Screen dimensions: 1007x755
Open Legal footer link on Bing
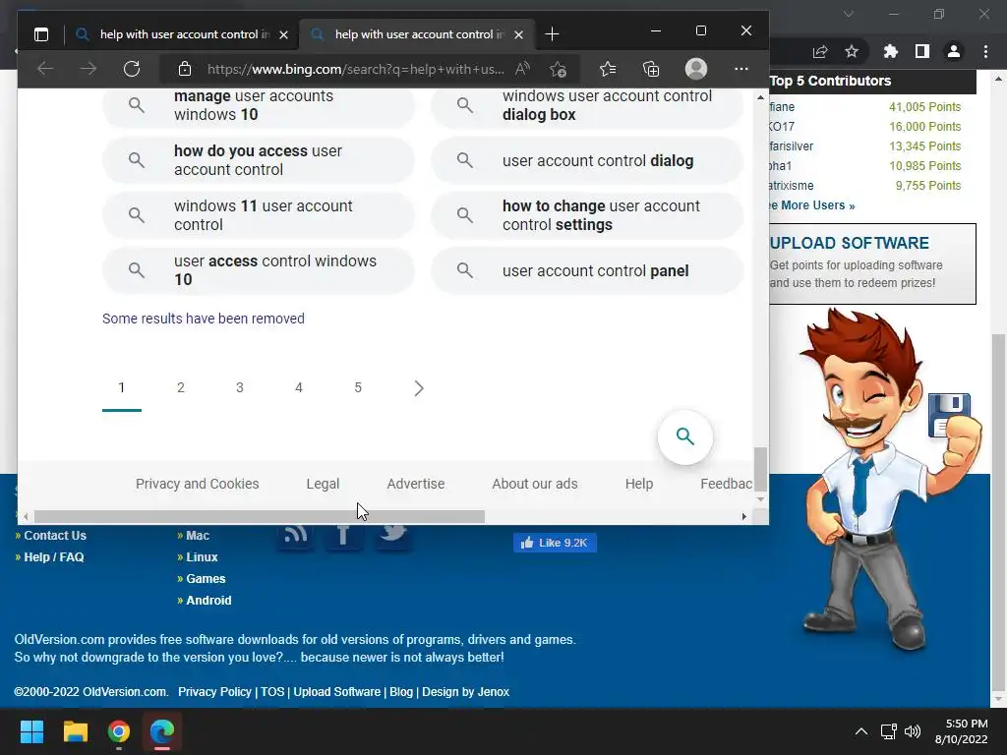point(323,484)
